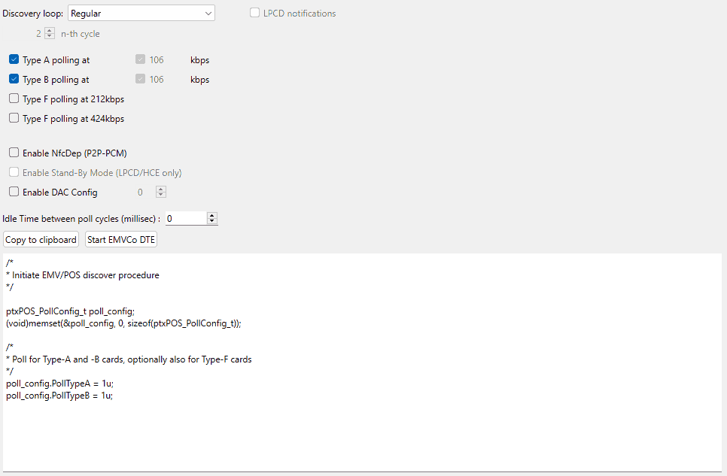The image size is (727, 476).
Task: Check Enable Stand-By Mode option
Action: (x=14, y=172)
